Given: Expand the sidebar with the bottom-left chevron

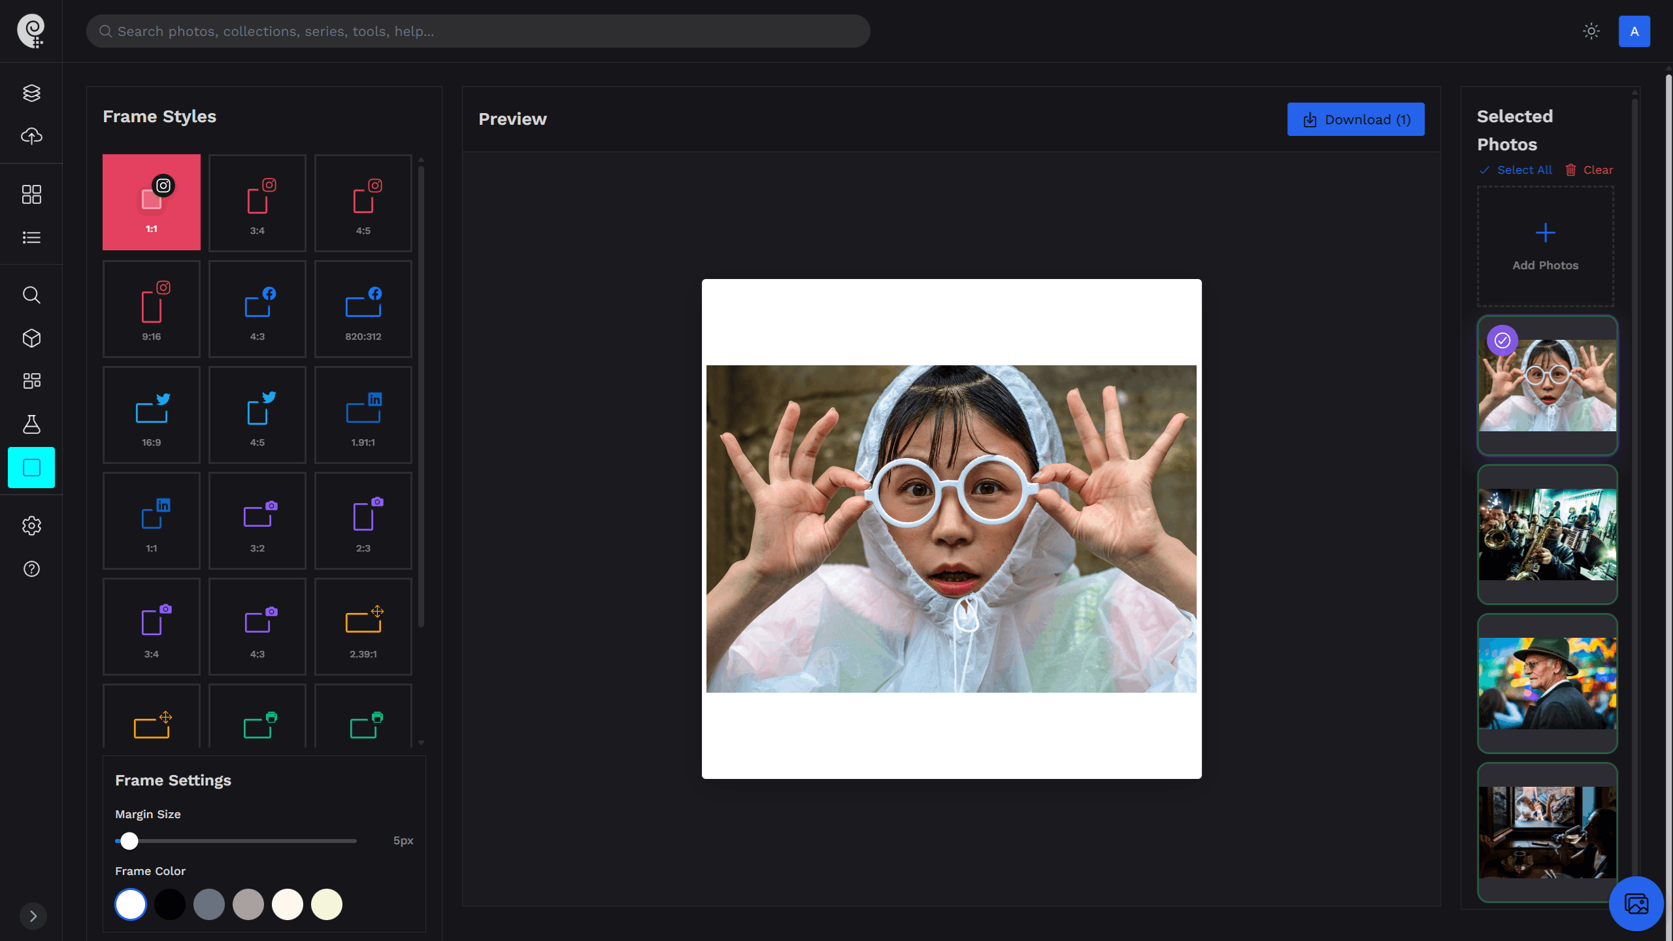Looking at the screenshot, I should click(33, 916).
